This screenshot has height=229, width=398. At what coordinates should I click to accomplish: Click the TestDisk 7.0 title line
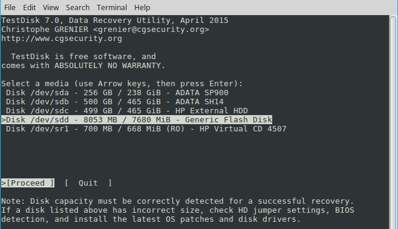(115, 20)
